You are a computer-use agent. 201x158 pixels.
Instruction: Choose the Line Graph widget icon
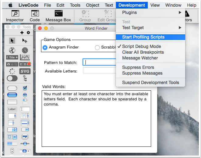[x=25, y=57]
